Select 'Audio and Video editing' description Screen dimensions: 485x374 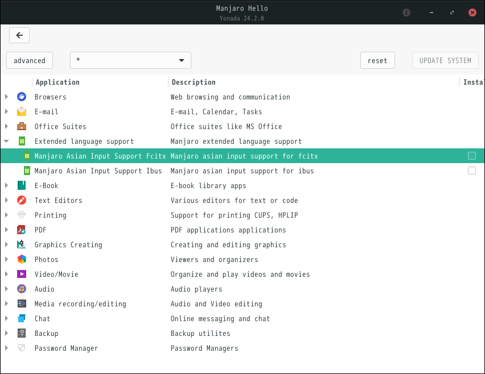[x=216, y=304]
